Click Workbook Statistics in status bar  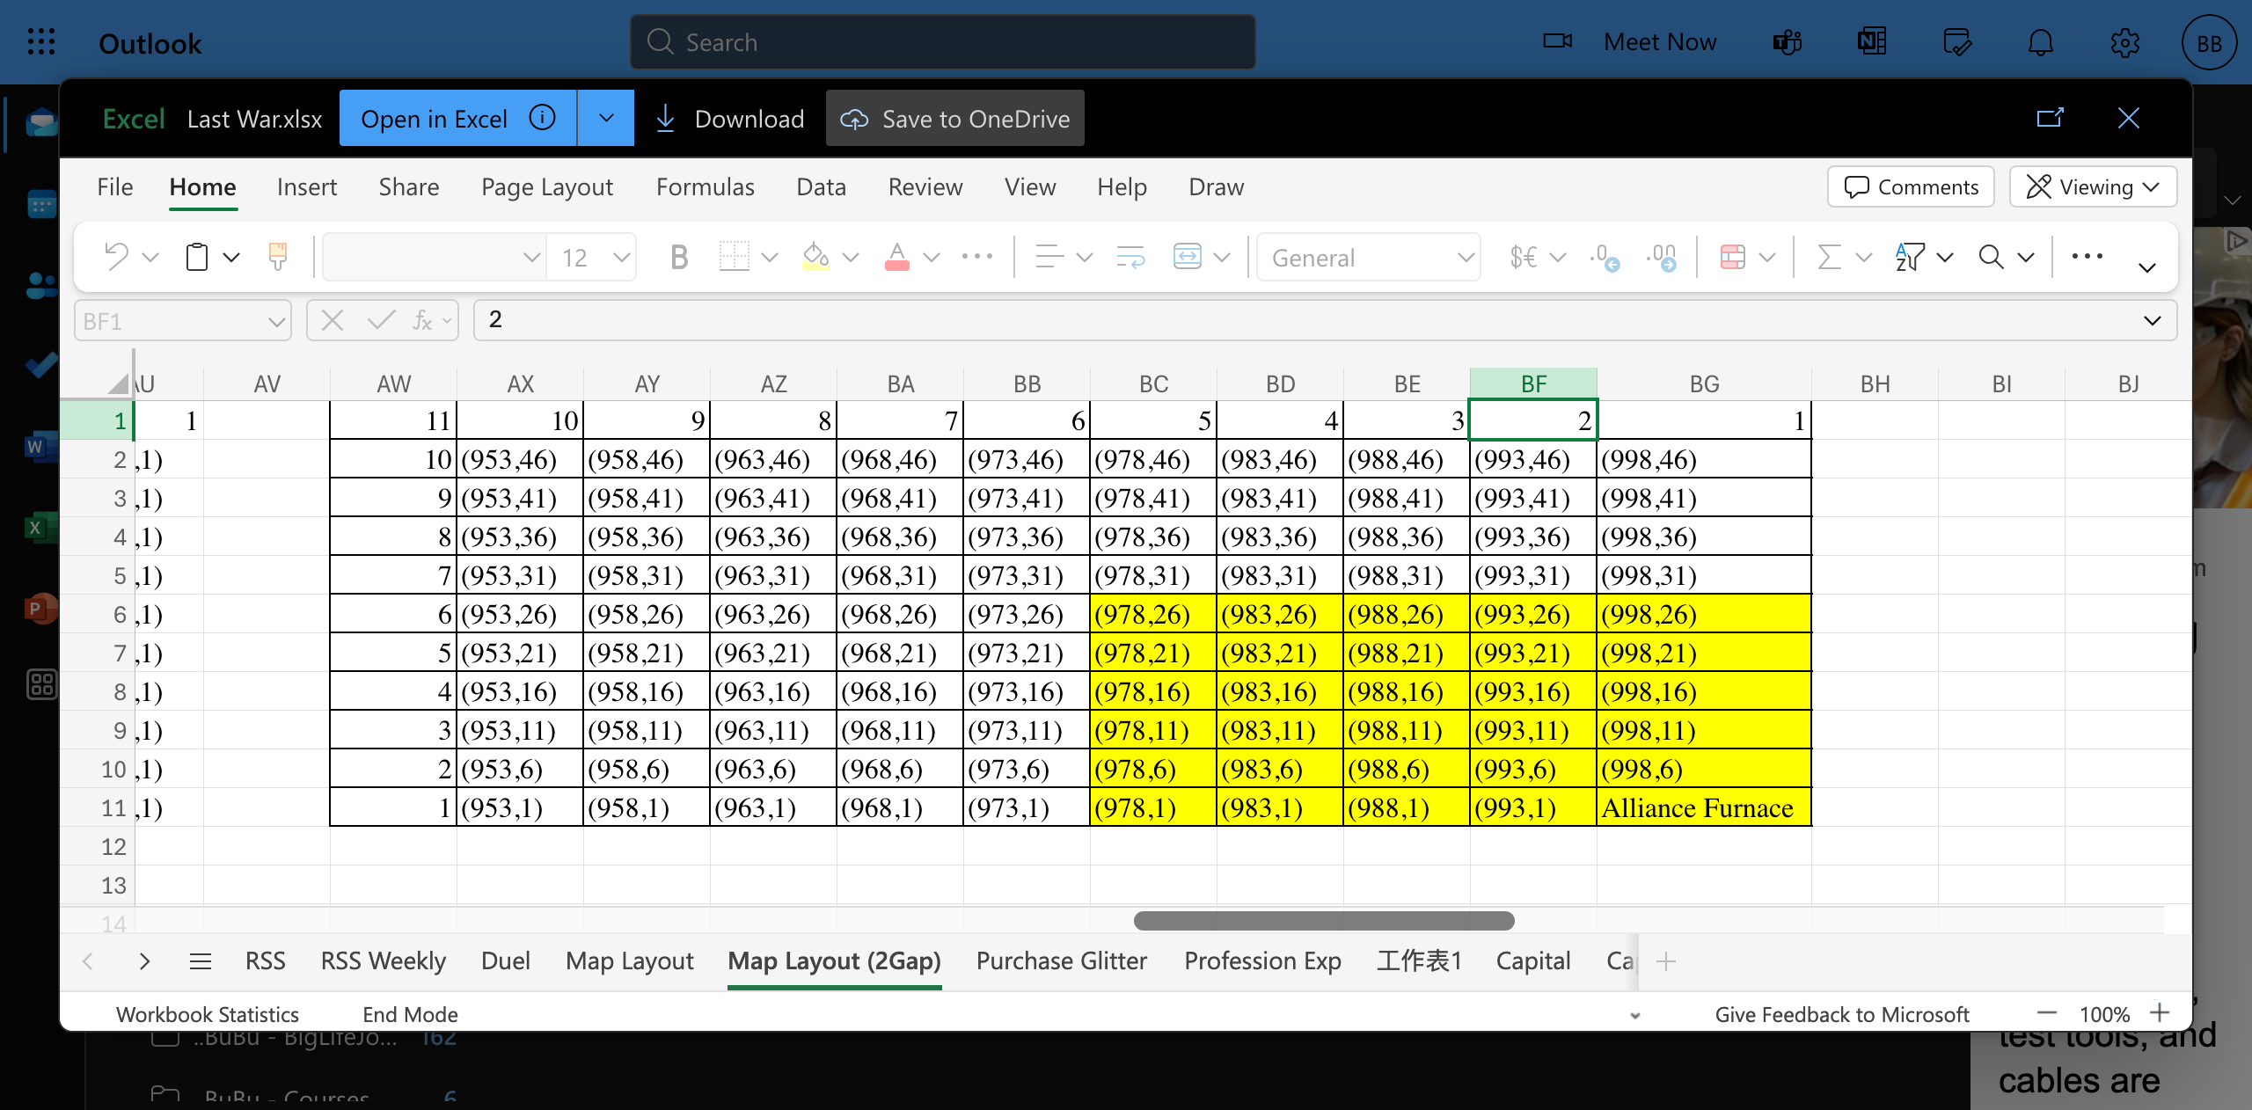(208, 1014)
